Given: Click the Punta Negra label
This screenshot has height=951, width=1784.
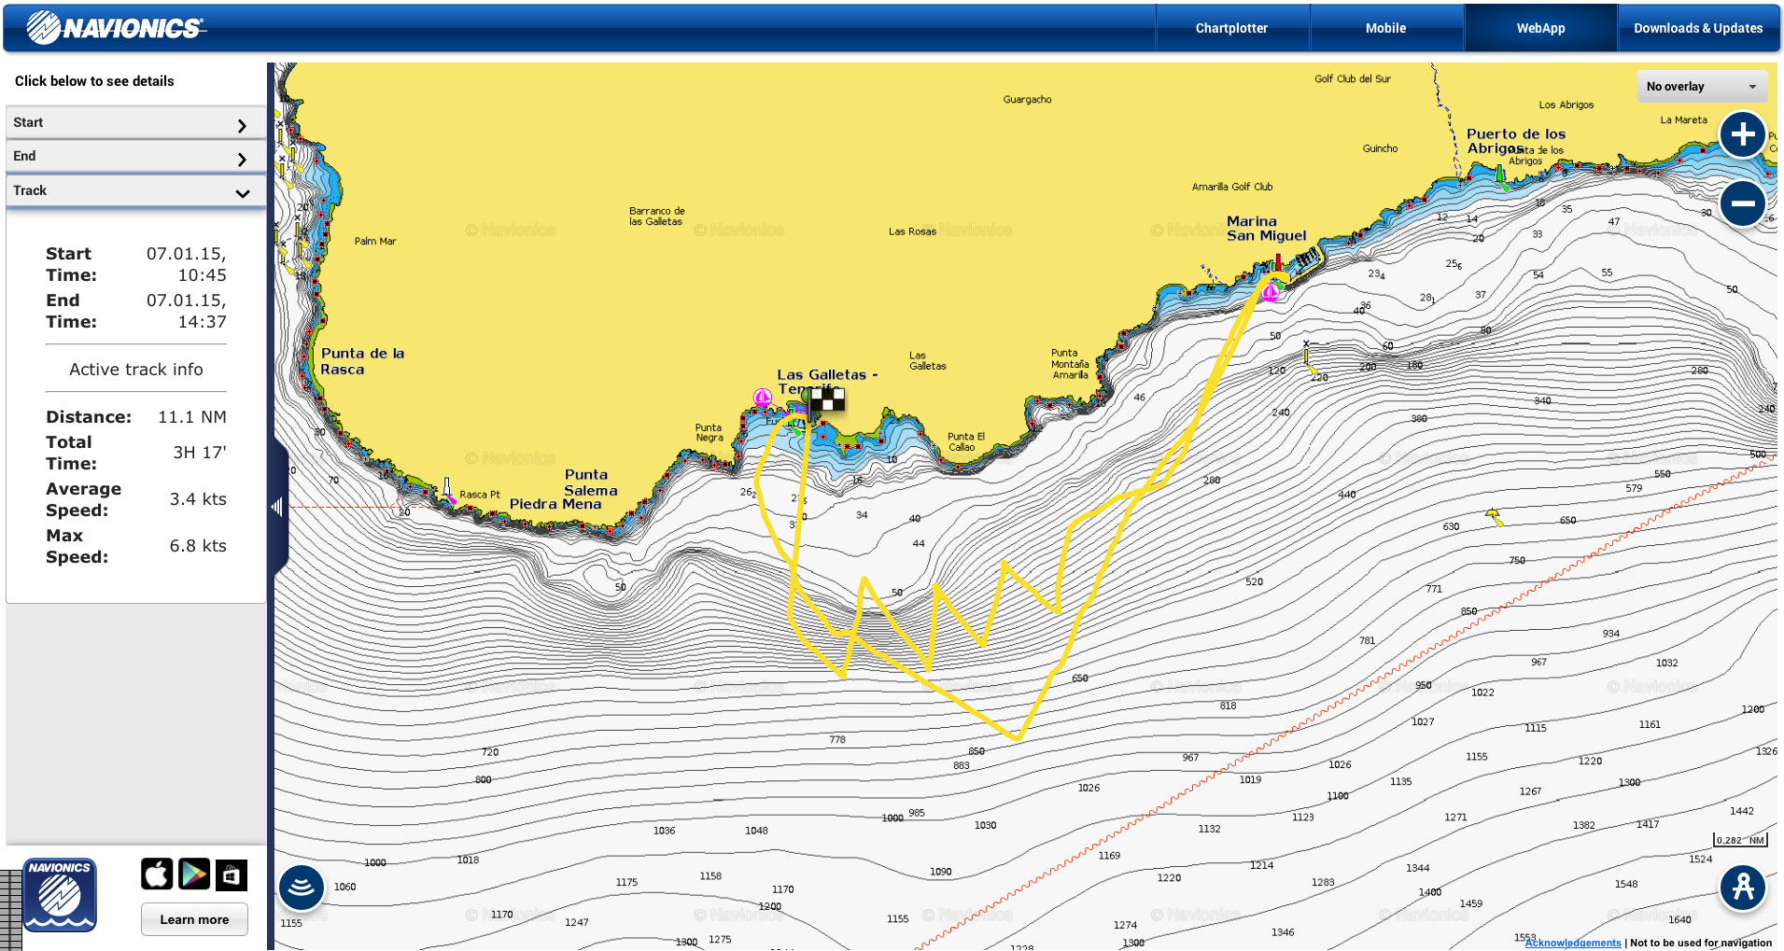Looking at the screenshot, I should pos(709,432).
